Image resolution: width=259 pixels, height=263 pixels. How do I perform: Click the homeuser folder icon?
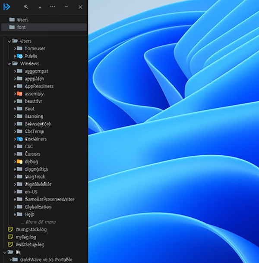tap(19, 48)
